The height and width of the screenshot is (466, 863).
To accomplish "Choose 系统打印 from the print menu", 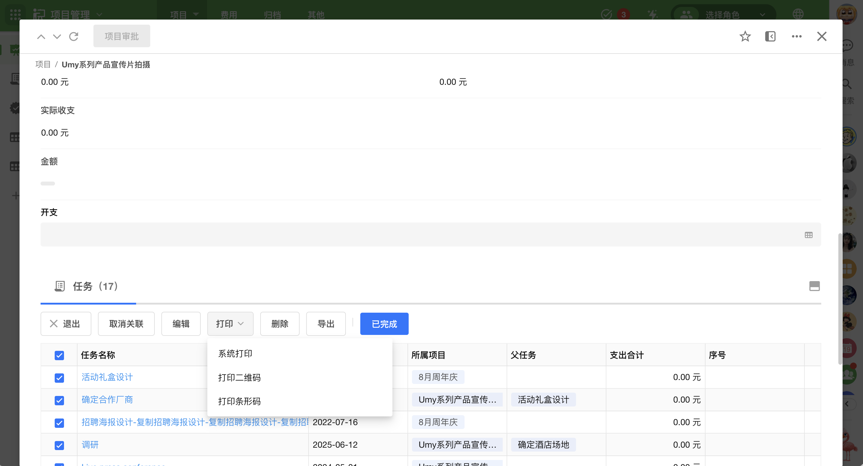I will click(235, 353).
